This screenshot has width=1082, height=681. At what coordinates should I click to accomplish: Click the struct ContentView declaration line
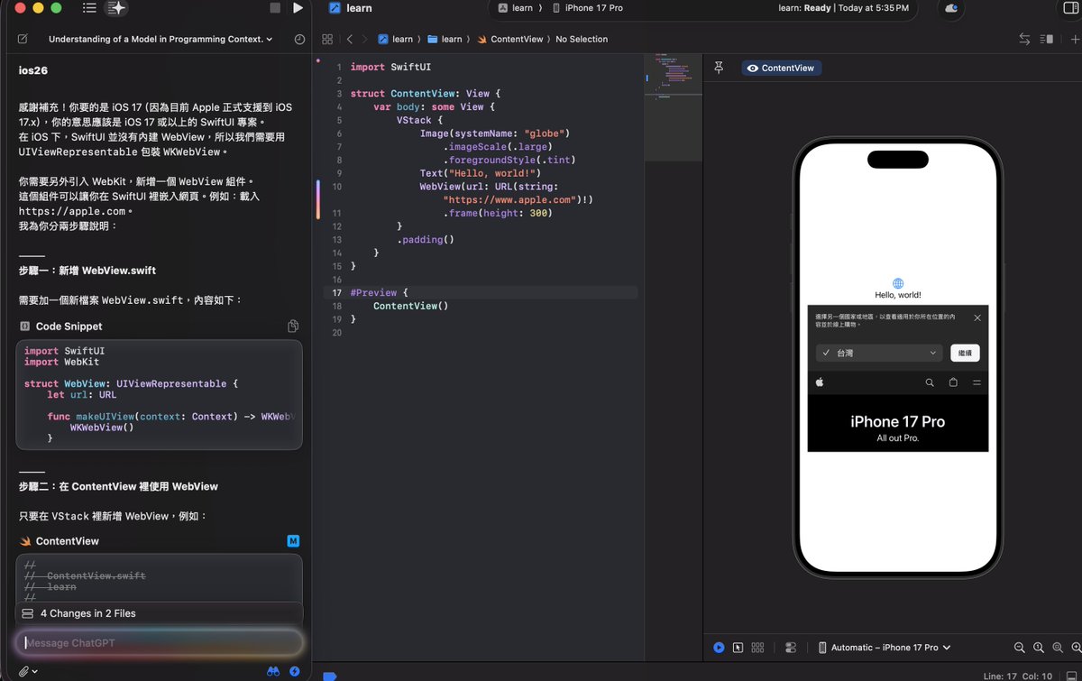coord(425,93)
